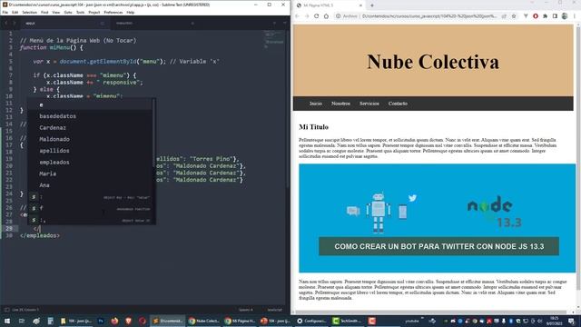
Task: Click the Nube Colectiva page heading
Action: [433, 62]
